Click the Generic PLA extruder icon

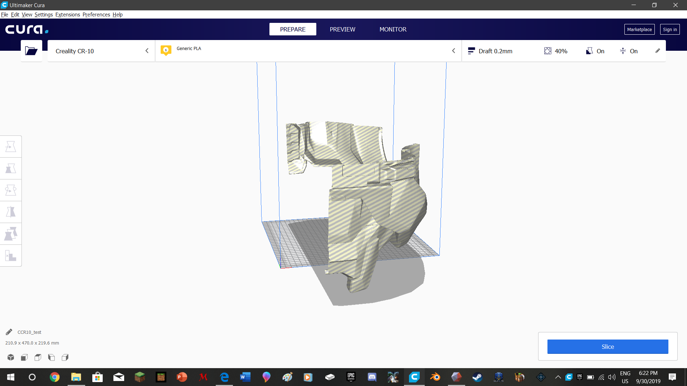(x=166, y=50)
